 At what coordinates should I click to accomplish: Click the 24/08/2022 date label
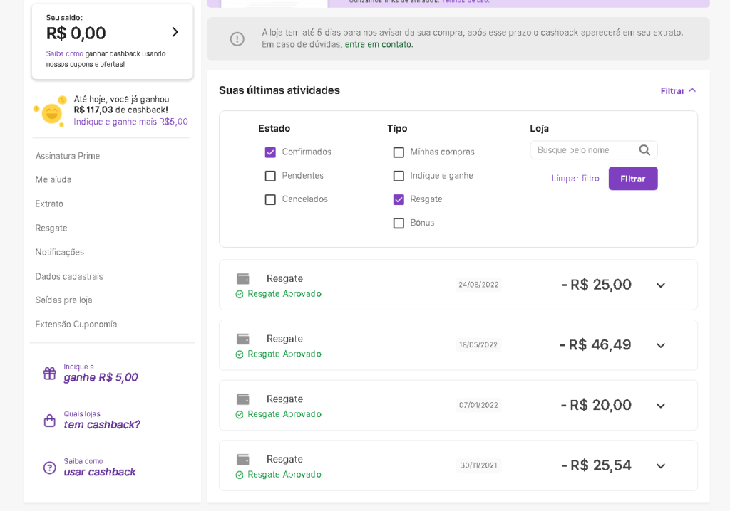[478, 285]
